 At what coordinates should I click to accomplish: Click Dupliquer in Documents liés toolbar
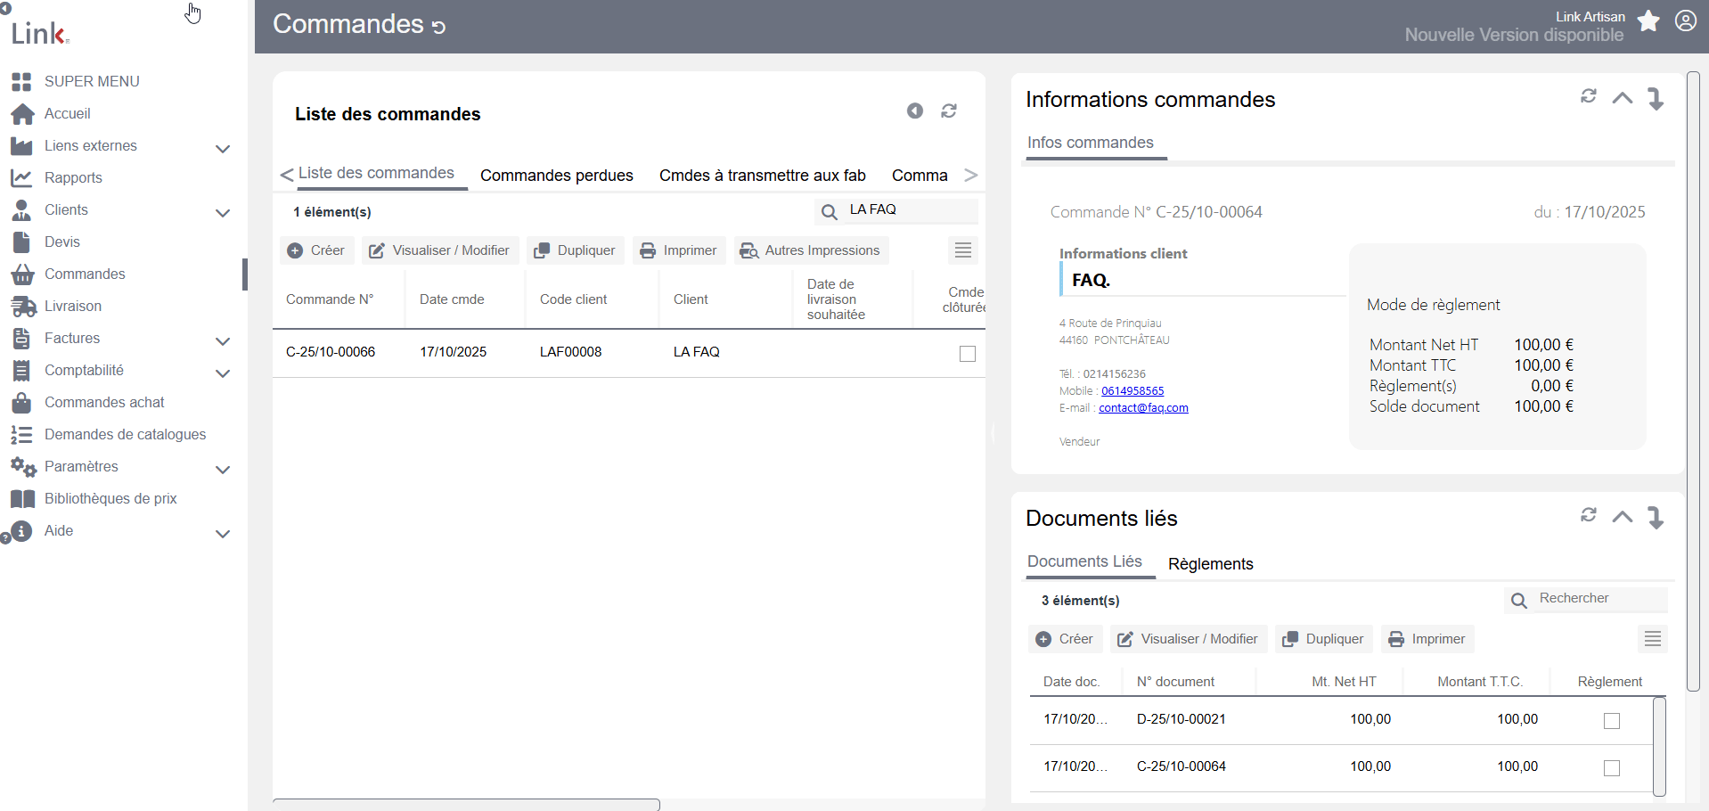(x=1323, y=639)
